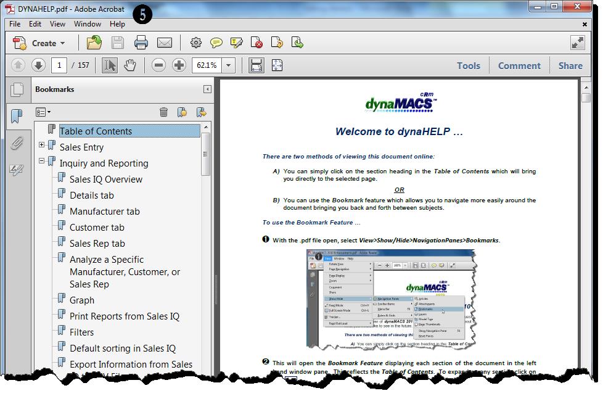Add a sticky note comment
The image size is (603, 396).
216,43
